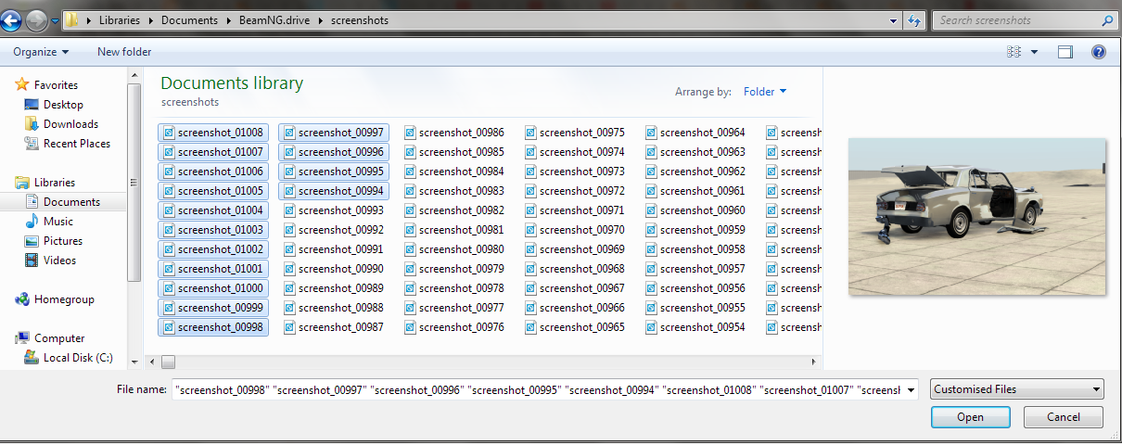The height and width of the screenshot is (445, 1122).
Task: Open the recent locations dropdown arrow
Action: 55,20
